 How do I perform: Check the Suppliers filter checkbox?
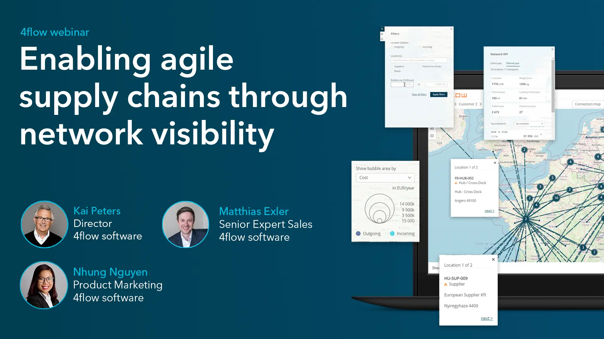pos(392,67)
